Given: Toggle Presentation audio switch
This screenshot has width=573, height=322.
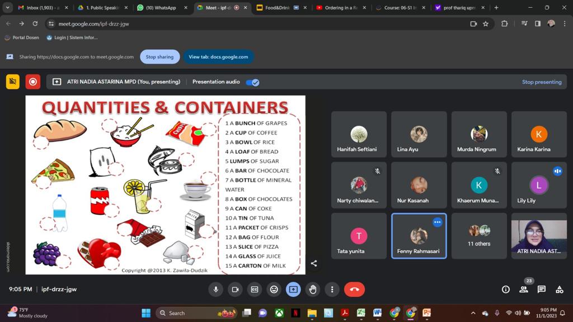Looking at the screenshot, I should click(x=252, y=82).
